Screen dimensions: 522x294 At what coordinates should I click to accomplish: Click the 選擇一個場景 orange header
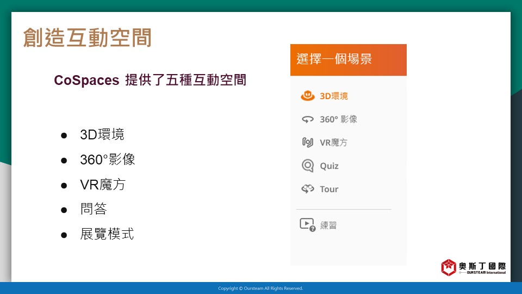(x=348, y=60)
